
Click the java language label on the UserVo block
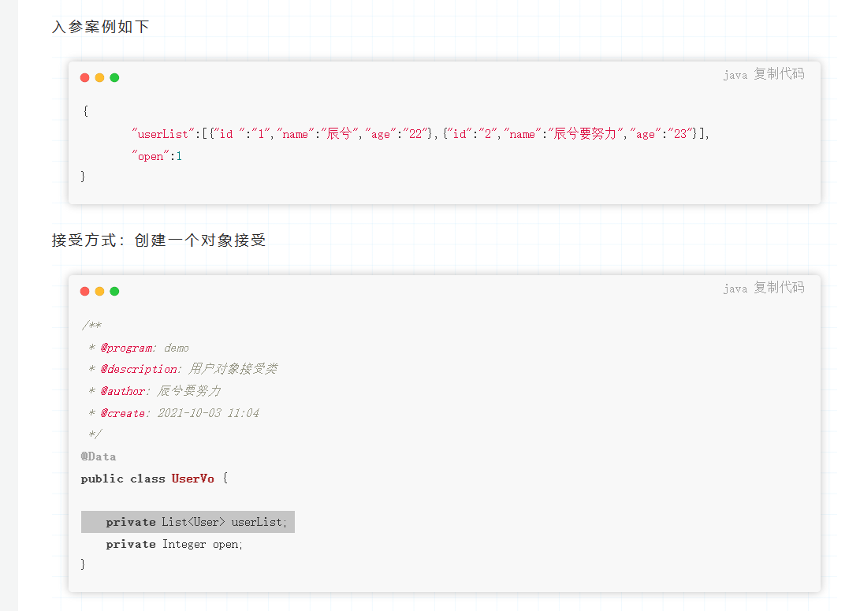(x=735, y=289)
